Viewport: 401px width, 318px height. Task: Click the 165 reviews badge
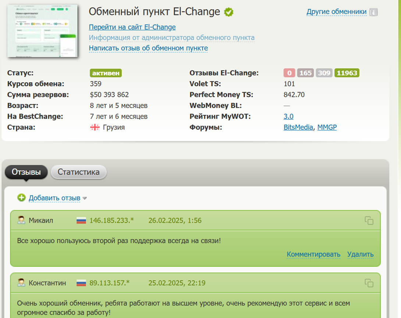[x=305, y=73]
